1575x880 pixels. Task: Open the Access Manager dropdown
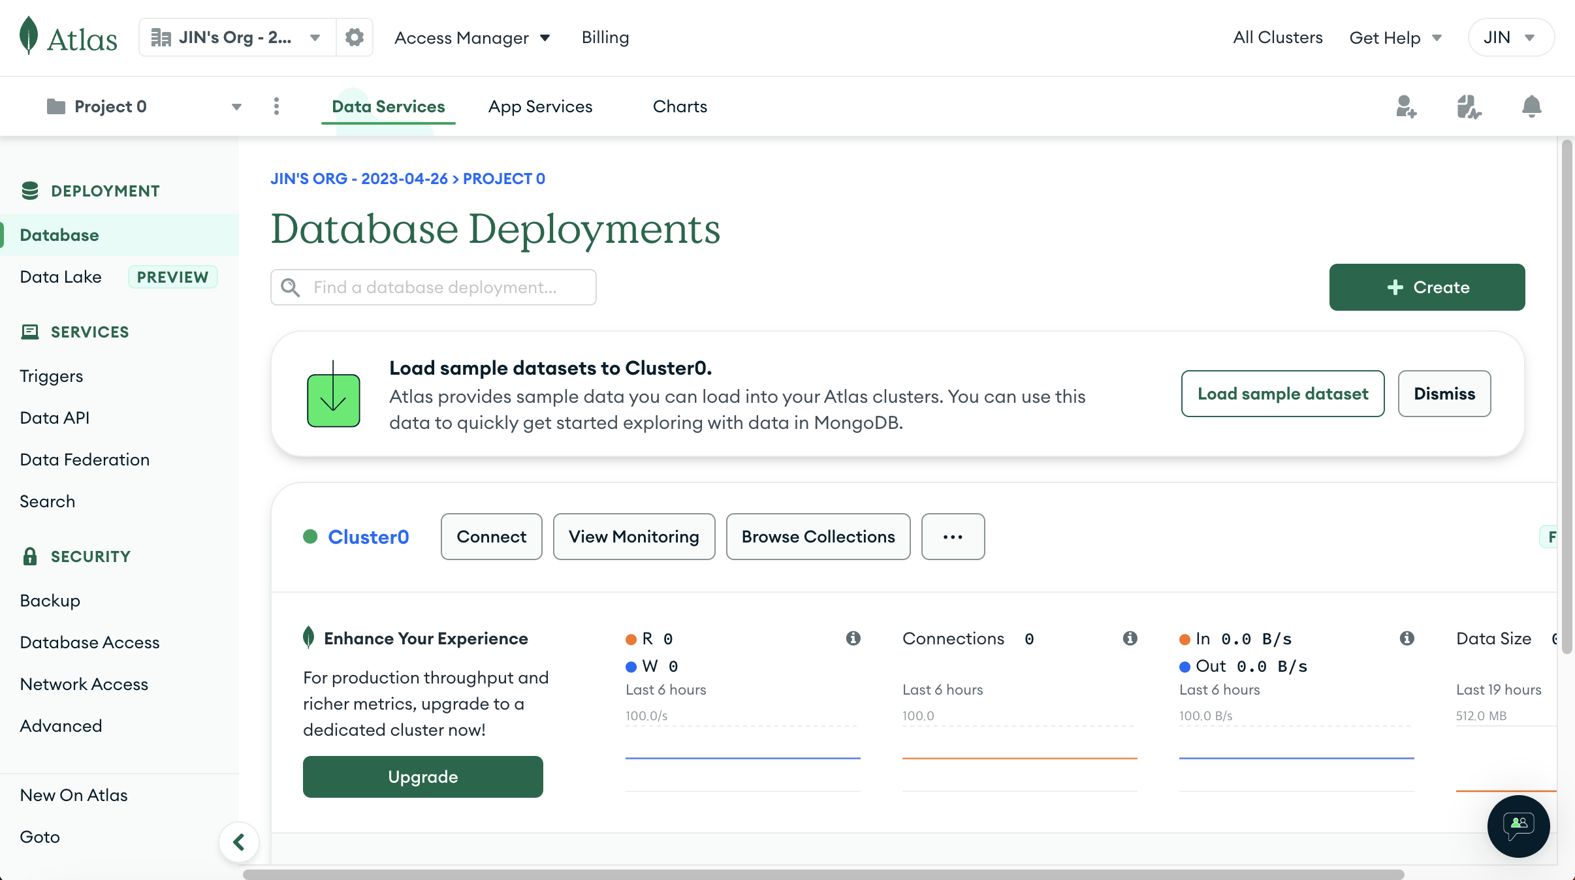point(472,38)
